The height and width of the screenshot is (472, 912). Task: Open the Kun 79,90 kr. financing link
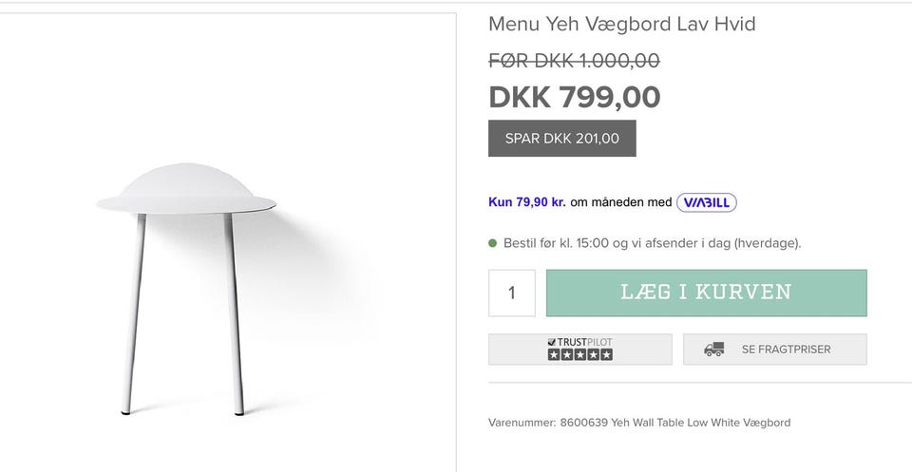click(x=527, y=202)
